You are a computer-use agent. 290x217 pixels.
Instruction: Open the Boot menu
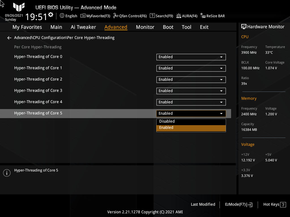click(x=168, y=27)
